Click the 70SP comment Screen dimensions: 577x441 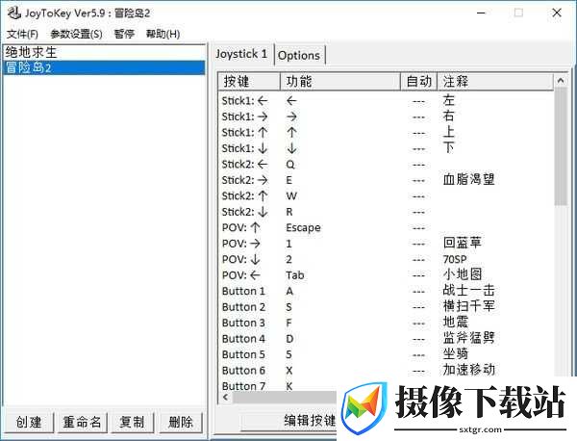[455, 259]
